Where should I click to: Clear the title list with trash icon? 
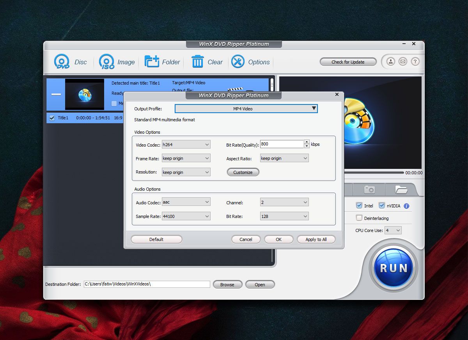207,62
